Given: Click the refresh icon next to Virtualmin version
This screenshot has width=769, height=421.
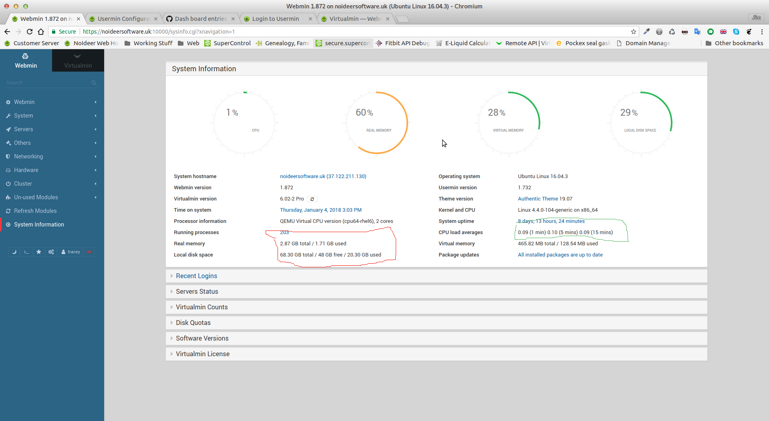Looking at the screenshot, I should [x=312, y=199].
